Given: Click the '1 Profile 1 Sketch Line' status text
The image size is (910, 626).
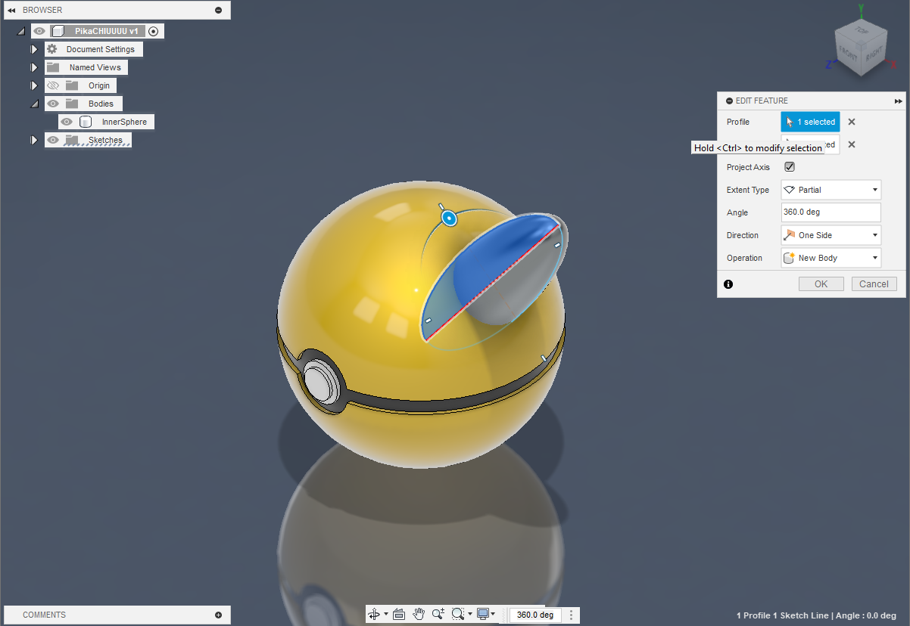Looking at the screenshot, I should (x=783, y=615).
